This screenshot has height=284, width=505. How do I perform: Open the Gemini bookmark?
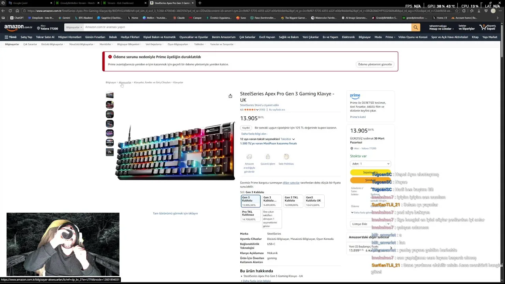pos(64,18)
